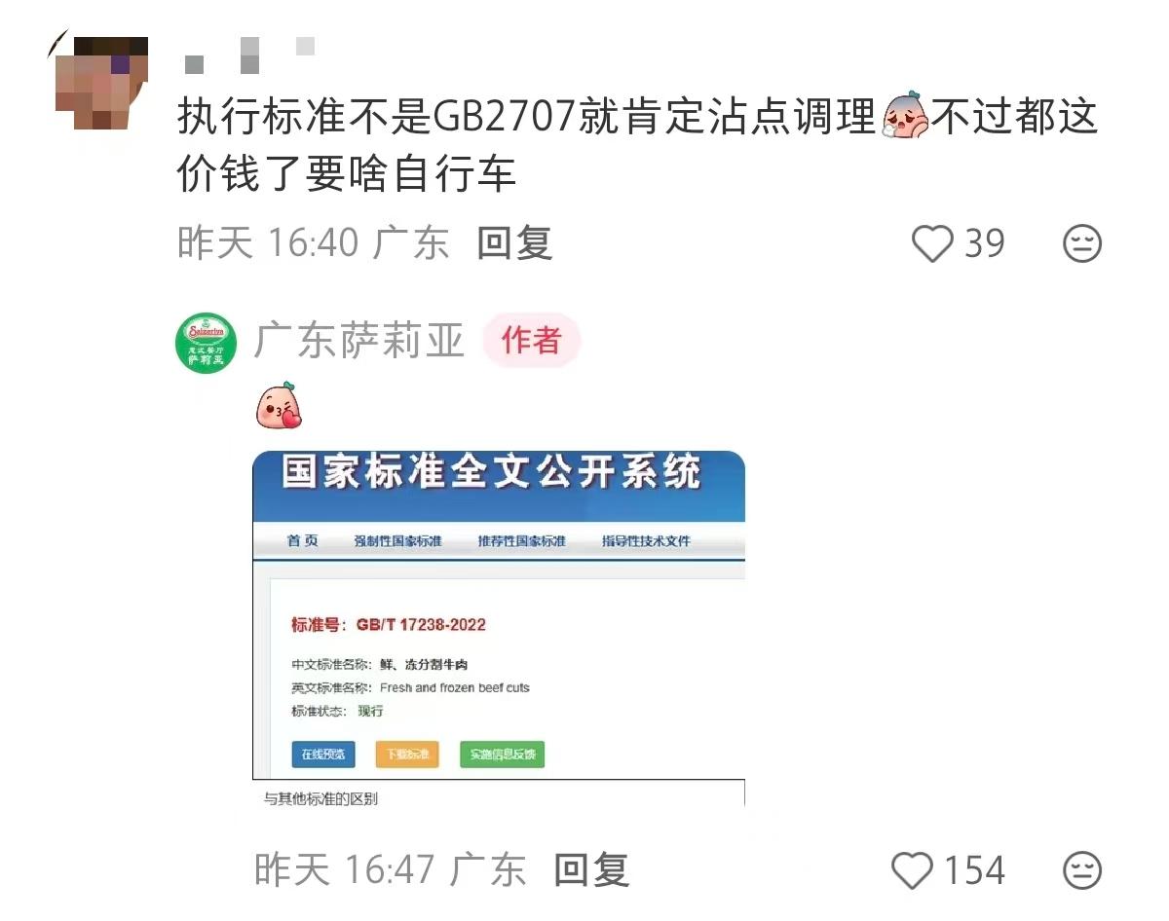This screenshot has width=1169, height=921.
Task: Open the blurred commenter's username
Action: pyautogui.click(x=249, y=54)
